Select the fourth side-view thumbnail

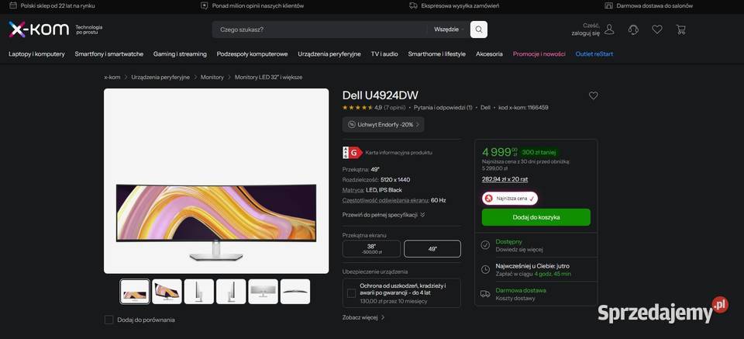[231, 292]
